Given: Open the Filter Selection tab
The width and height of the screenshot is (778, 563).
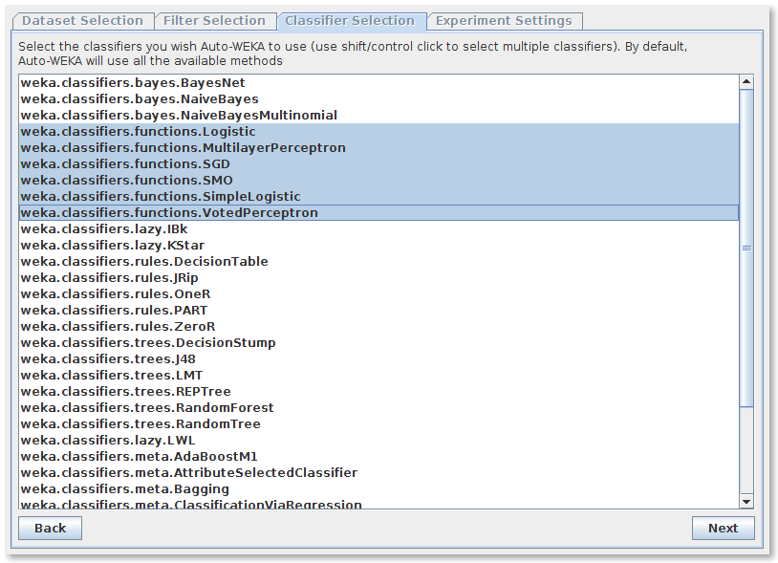Looking at the screenshot, I should pos(215,21).
